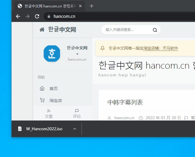Click hancom.cn text under profile name
195x157 pixels.
[77, 59]
